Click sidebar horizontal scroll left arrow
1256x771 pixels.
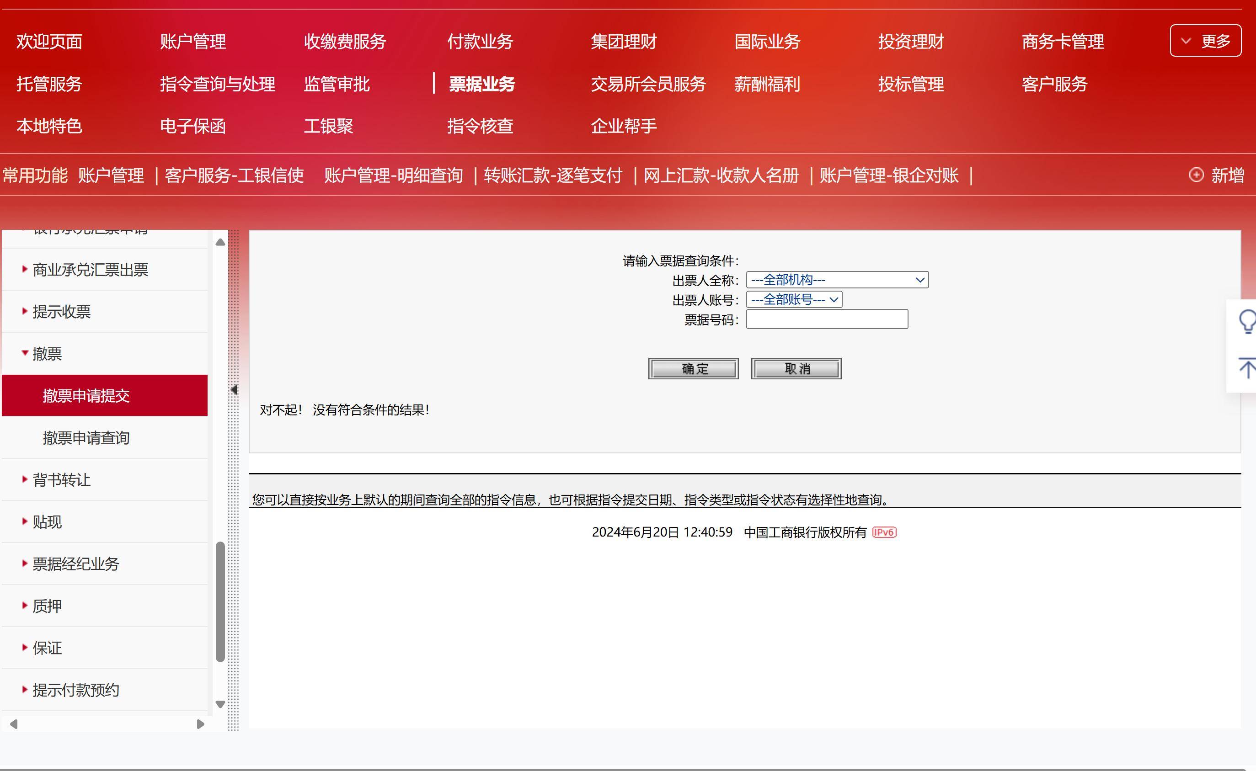[14, 724]
